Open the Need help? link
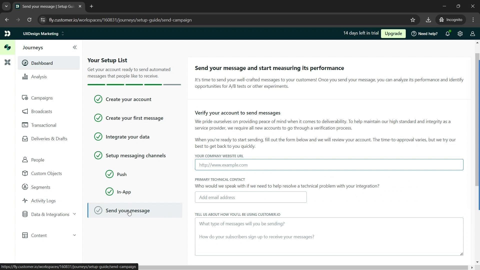The image size is (480, 270). coord(424,34)
